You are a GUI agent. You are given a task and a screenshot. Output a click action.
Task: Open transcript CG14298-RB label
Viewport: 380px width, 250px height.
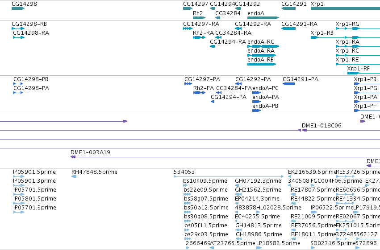click(29, 24)
